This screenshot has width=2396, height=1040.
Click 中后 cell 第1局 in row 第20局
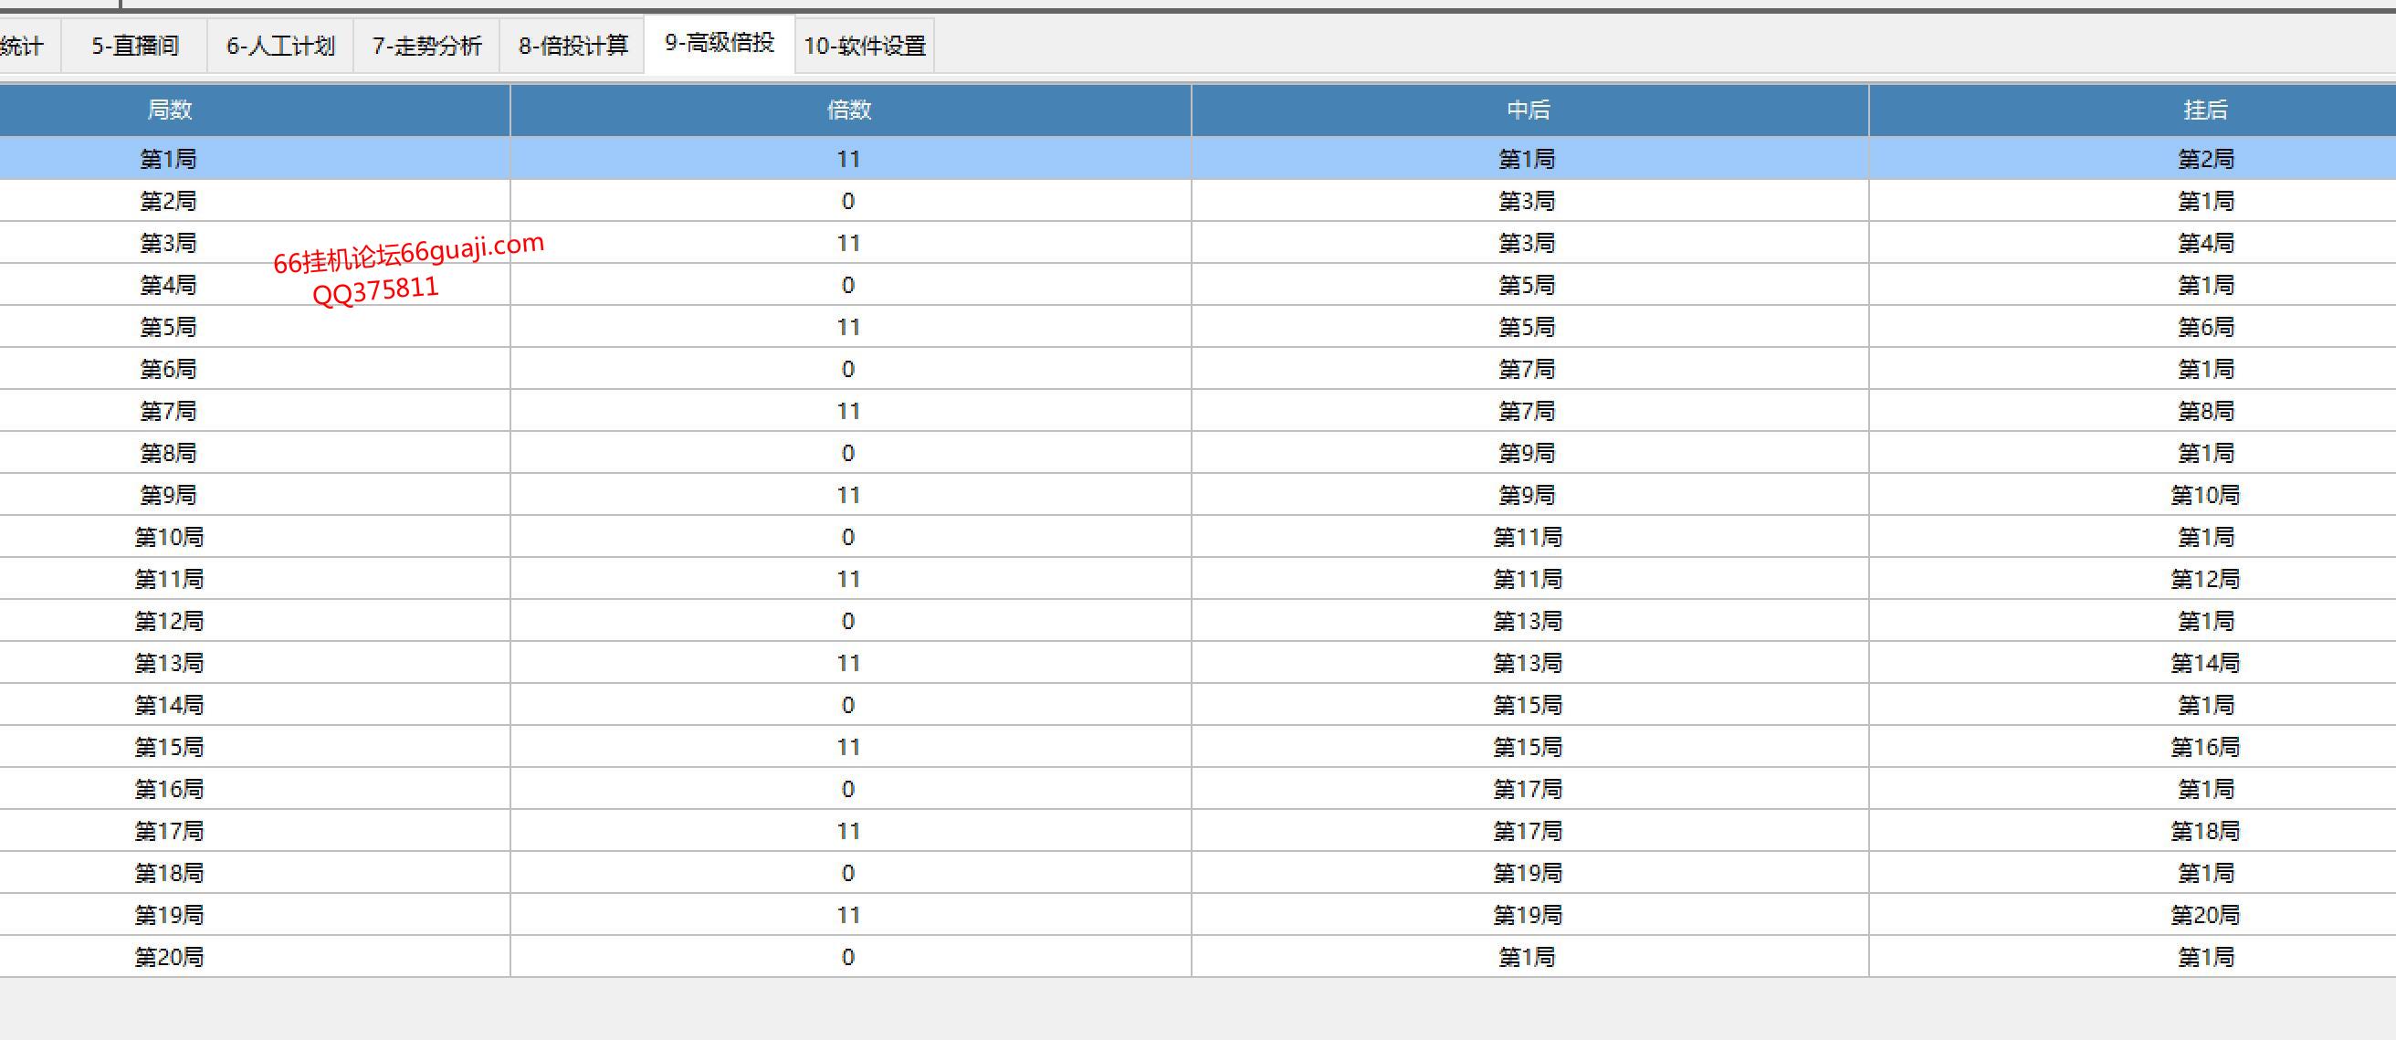(x=1530, y=956)
